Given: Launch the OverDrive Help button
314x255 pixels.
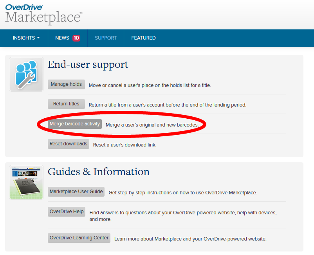Looking at the screenshot, I should (67, 212).
